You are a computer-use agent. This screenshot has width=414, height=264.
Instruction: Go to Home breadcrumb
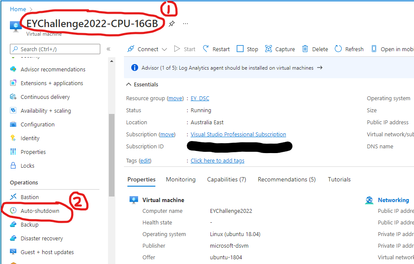[x=18, y=9]
